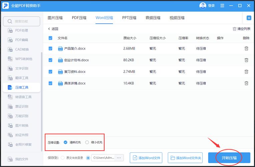Open 老照片修复 sidebar item
Image resolution: width=255 pixels, height=167 pixels.
point(19,144)
